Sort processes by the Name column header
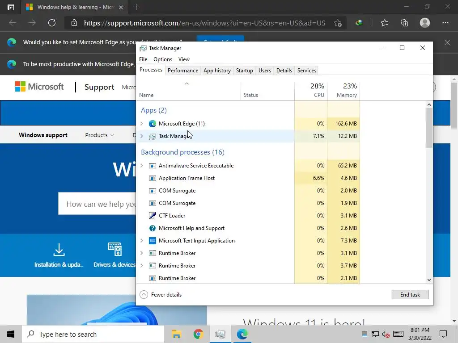The width and height of the screenshot is (458, 343). click(x=188, y=90)
